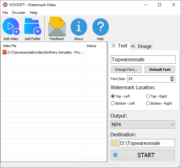Screen dimensions: 181x168
Task: Click the Status column header
Action: click(x=95, y=46)
